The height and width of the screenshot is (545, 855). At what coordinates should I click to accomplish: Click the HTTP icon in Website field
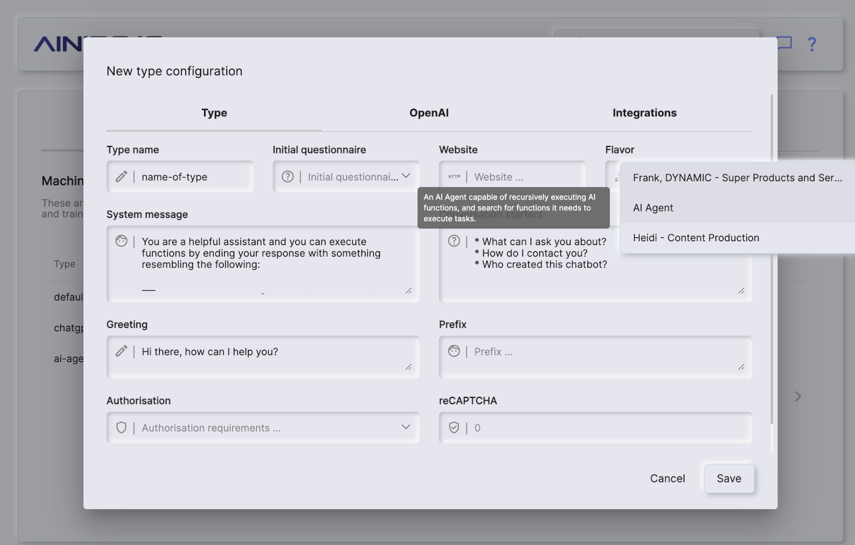click(454, 177)
